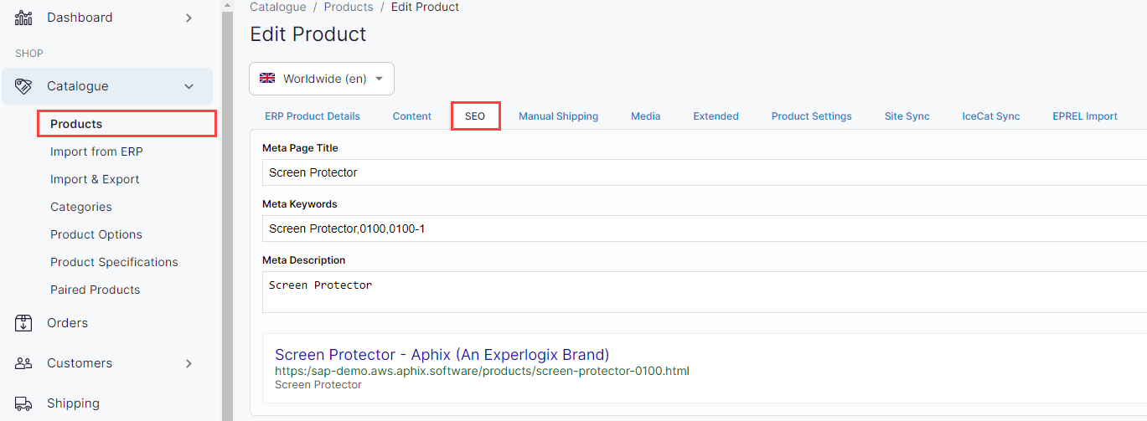Click the Catalogue breadcrumb link
1147x421 pixels.
pyautogui.click(x=278, y=7)
